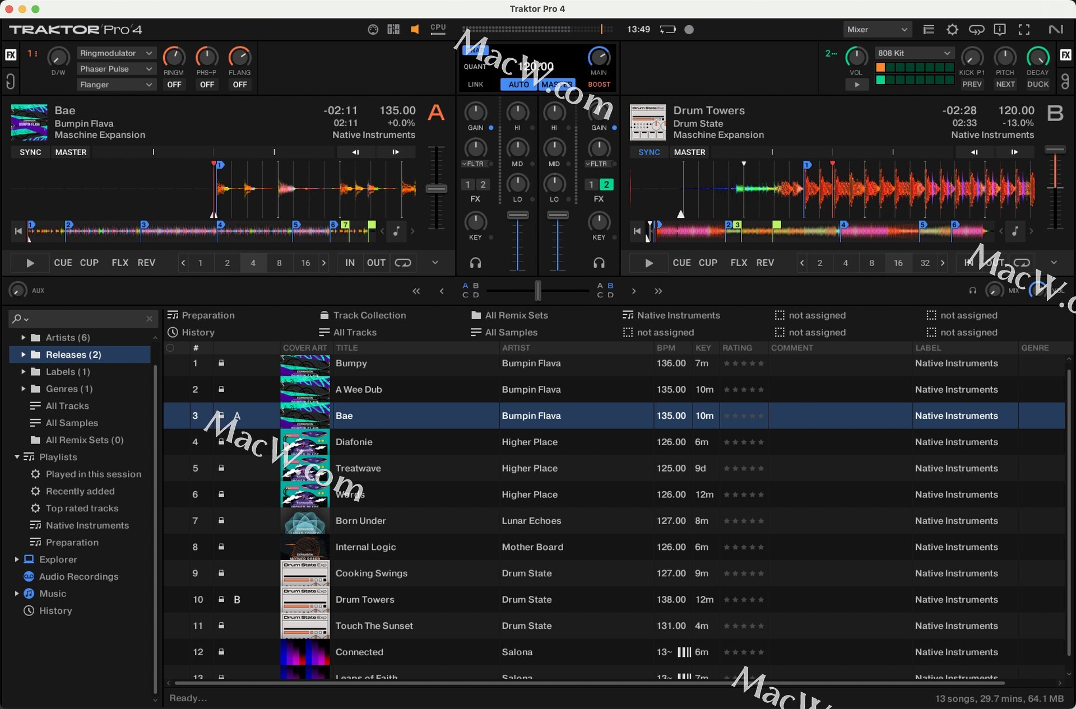Expand the Artists (6) folder

[x=23, y=337]
